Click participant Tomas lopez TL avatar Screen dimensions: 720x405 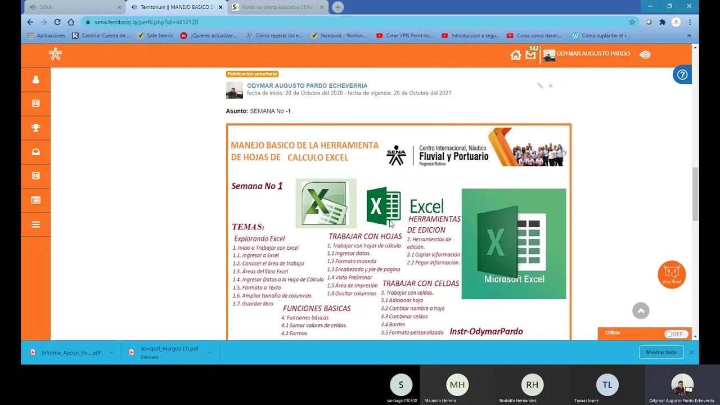click(x=607, y=385)
